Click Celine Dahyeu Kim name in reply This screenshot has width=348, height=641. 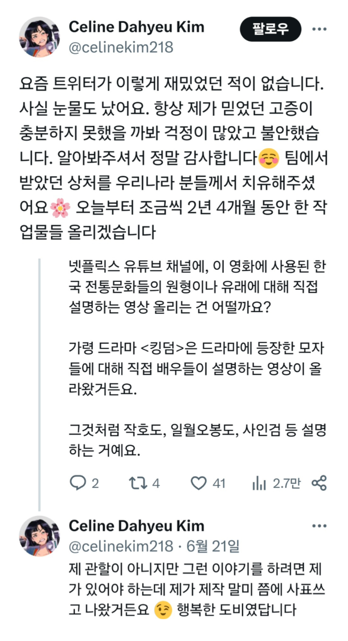point(136,526)
